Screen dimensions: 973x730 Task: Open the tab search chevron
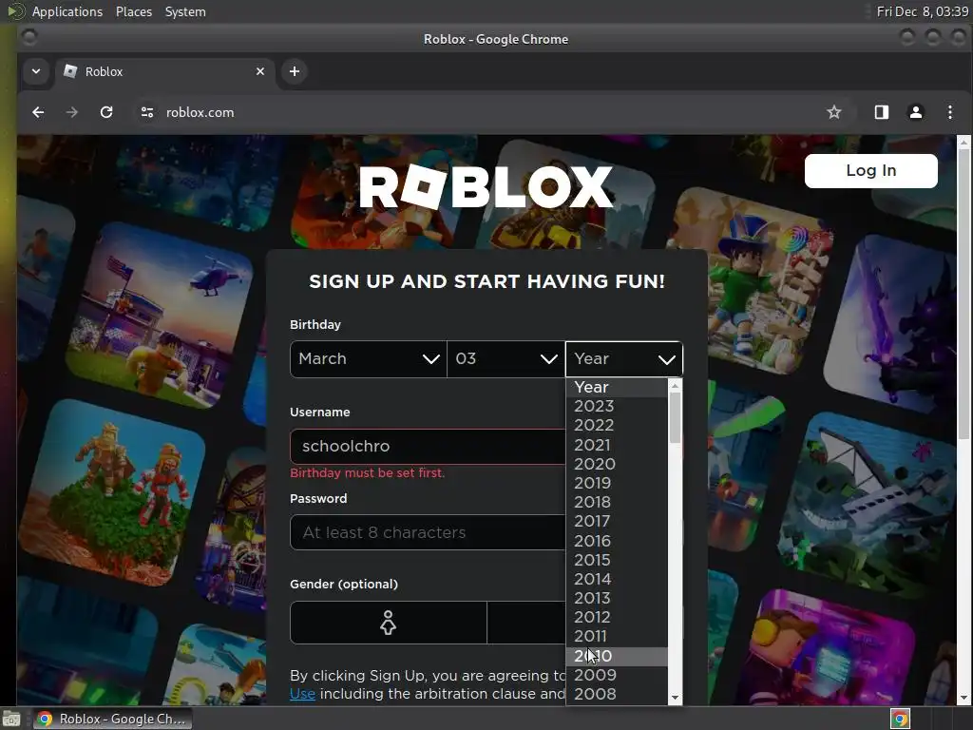point(36,71)
